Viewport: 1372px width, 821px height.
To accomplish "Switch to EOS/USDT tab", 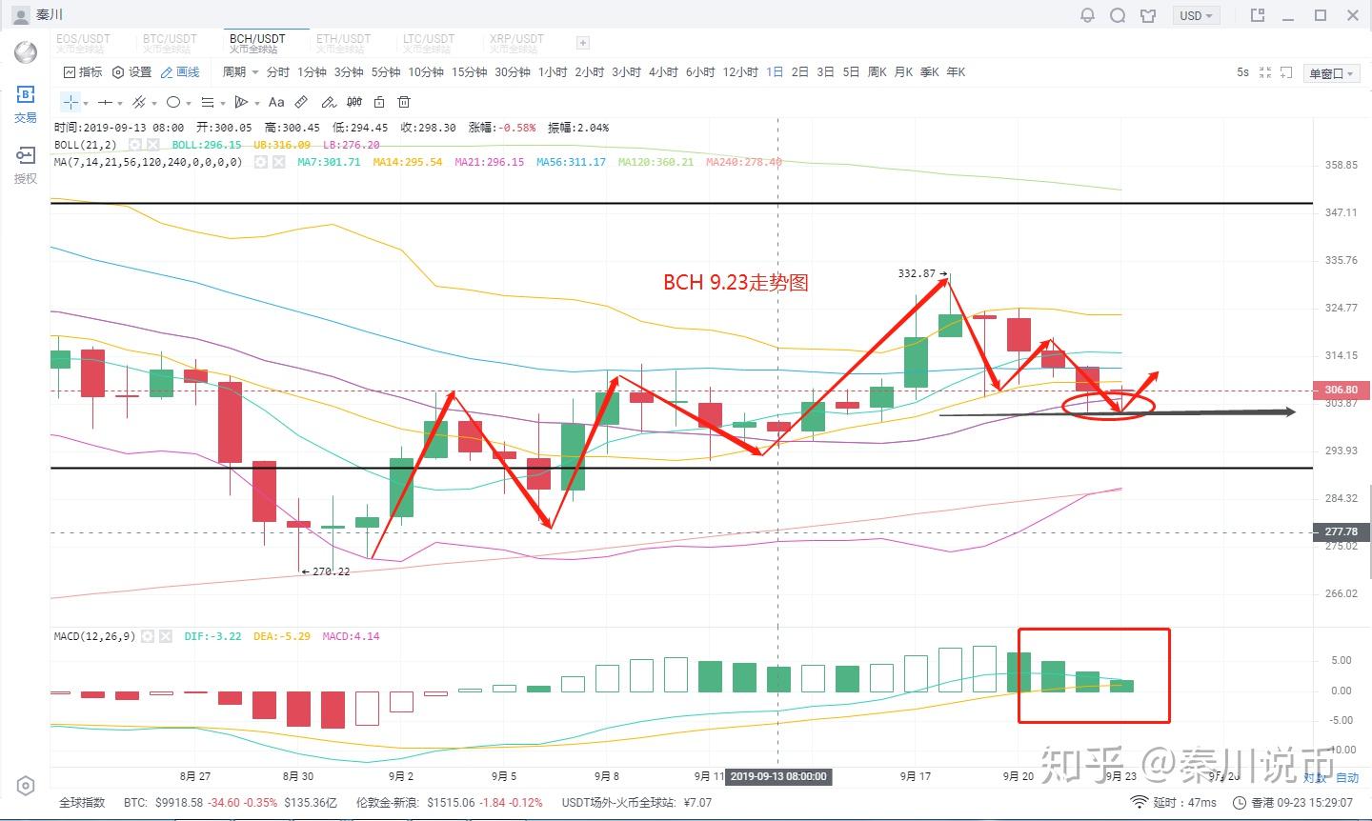I will click(x=83, y=43).
